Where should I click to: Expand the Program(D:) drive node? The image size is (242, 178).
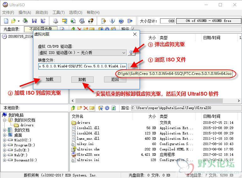[x=5, y=145]
